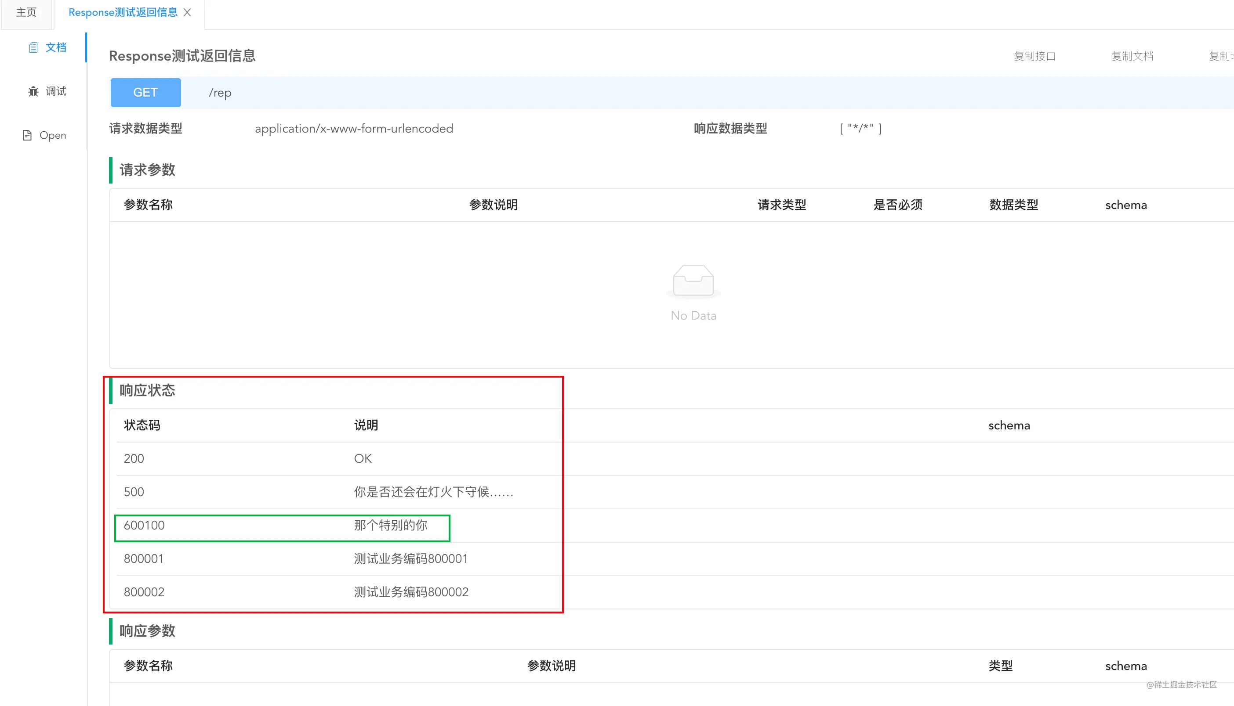Click the 响应状态 section heading
The height and width of the screenshot is (706, 1234).
pyautogui.click(x=148, y=390)
